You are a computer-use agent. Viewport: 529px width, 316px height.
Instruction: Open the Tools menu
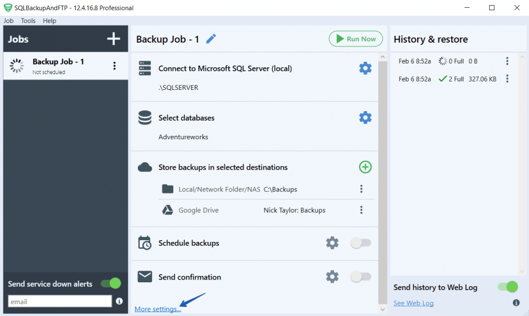(28, 21)
